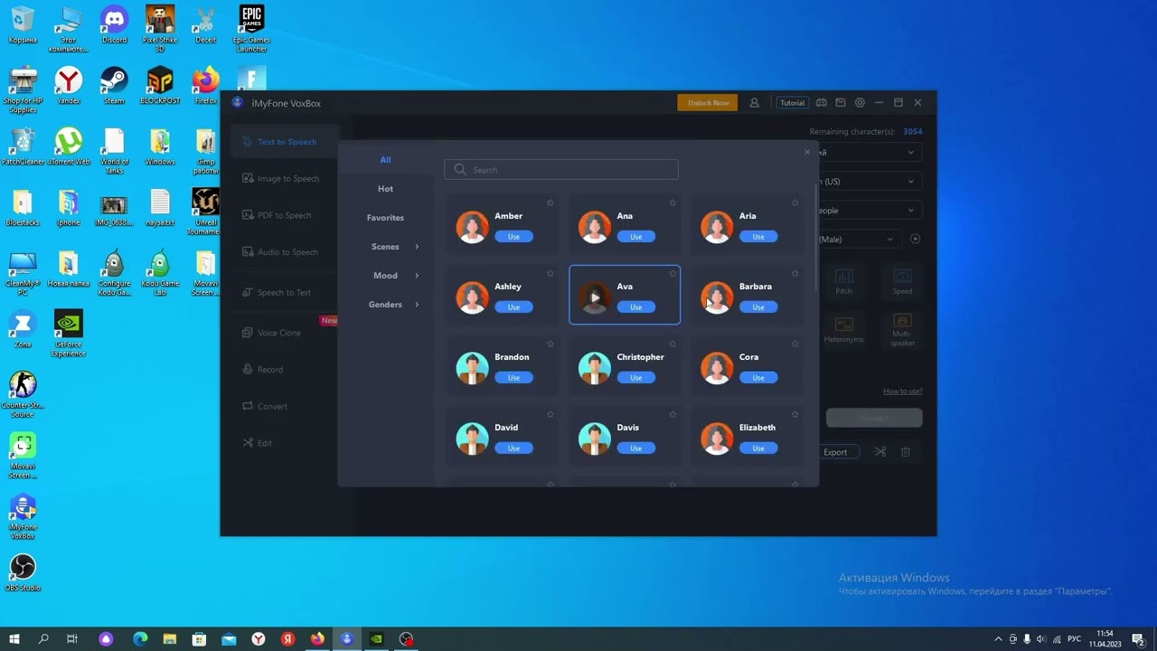The width and height of the screenshot is (1157, 651).
Task: Open Steam desktop shortcut
Action: pyautogui.click(x=114, y=86)
